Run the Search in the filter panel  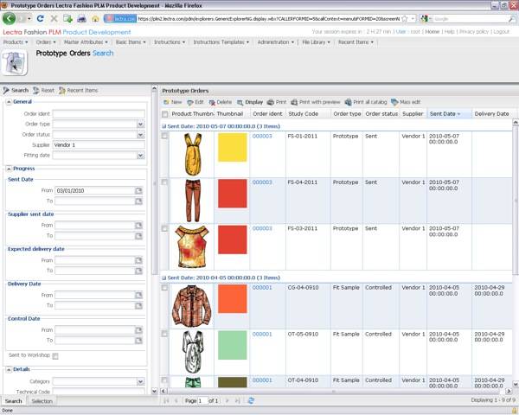click(16, 90)
